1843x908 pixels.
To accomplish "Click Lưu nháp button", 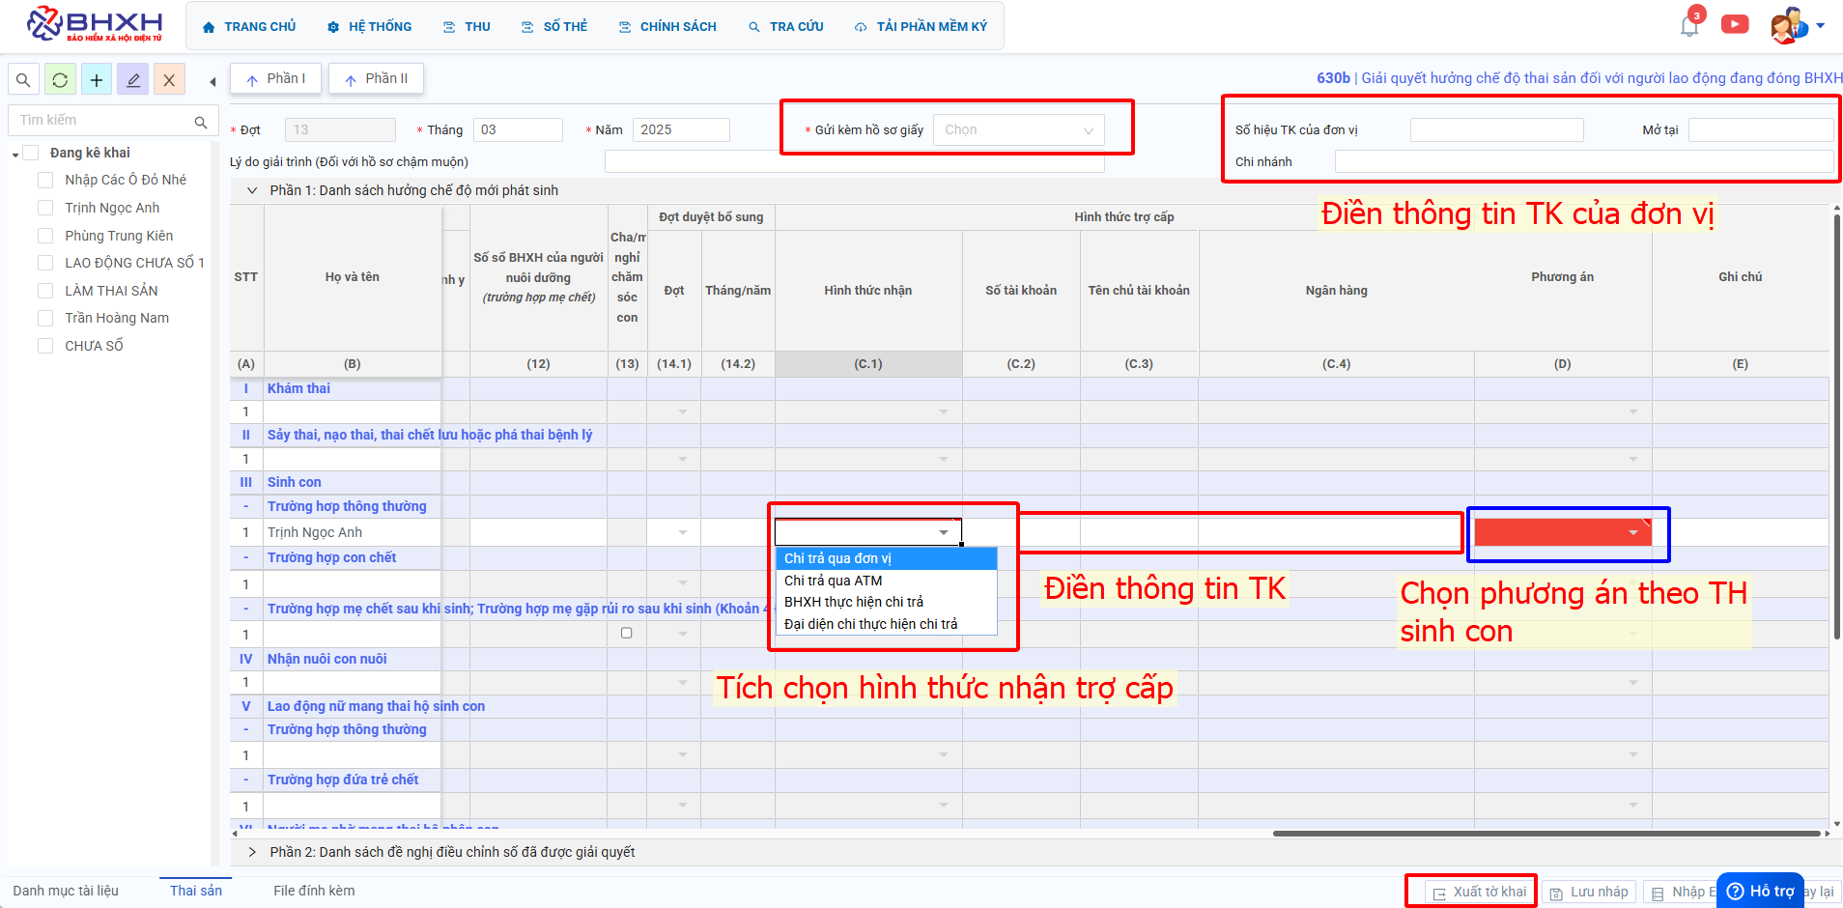I will click(x=1589, y=892).
